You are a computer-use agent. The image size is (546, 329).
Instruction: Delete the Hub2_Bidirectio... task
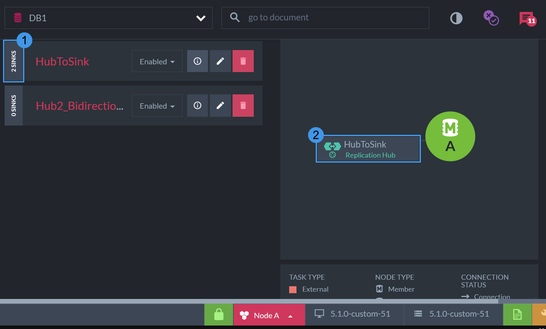tap(243, 106)
